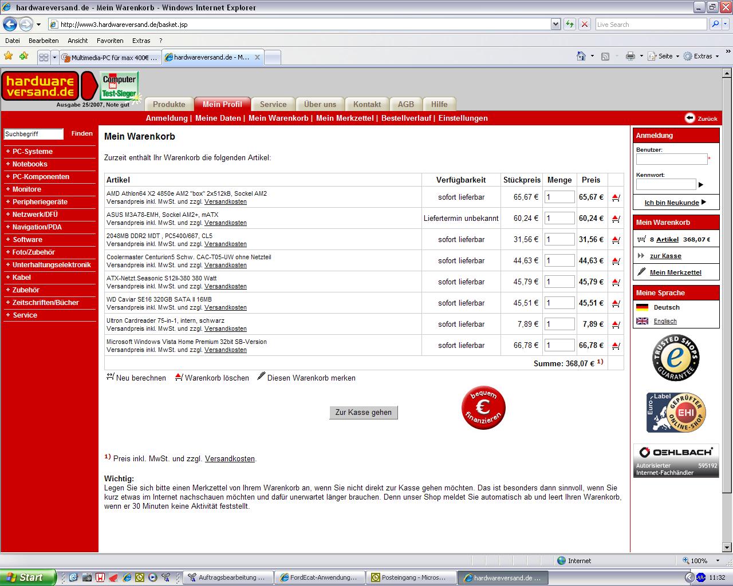Screen dimensions: 733x586
Task: Click the Suchbegriff search field
Action: pyautogui.click(x=34, y=134)
